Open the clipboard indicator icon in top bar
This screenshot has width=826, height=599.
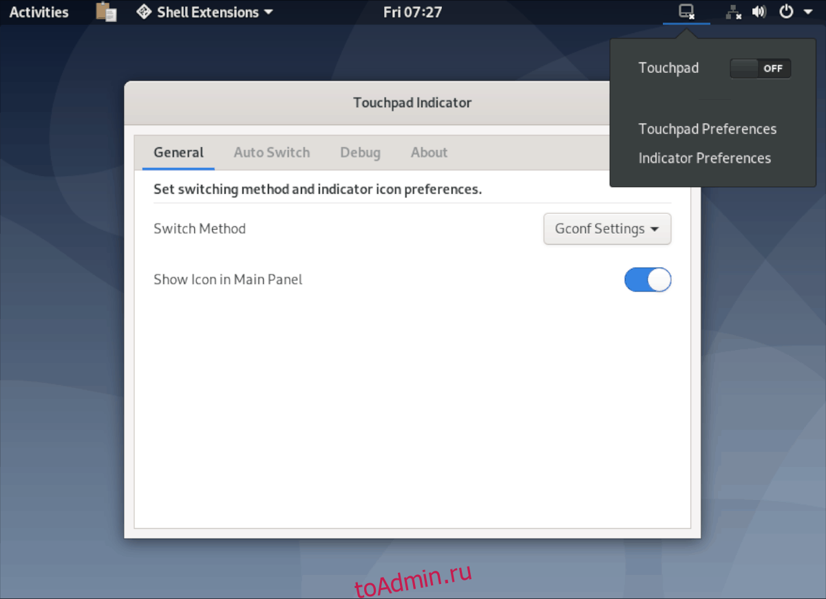(106, 12)
